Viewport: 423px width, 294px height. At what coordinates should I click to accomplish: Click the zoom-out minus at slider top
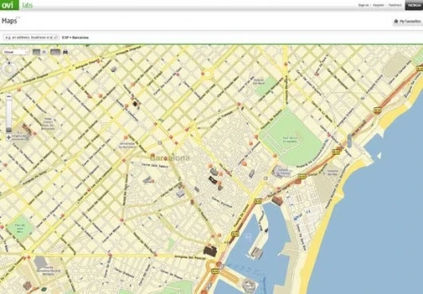tap(9, 97)
